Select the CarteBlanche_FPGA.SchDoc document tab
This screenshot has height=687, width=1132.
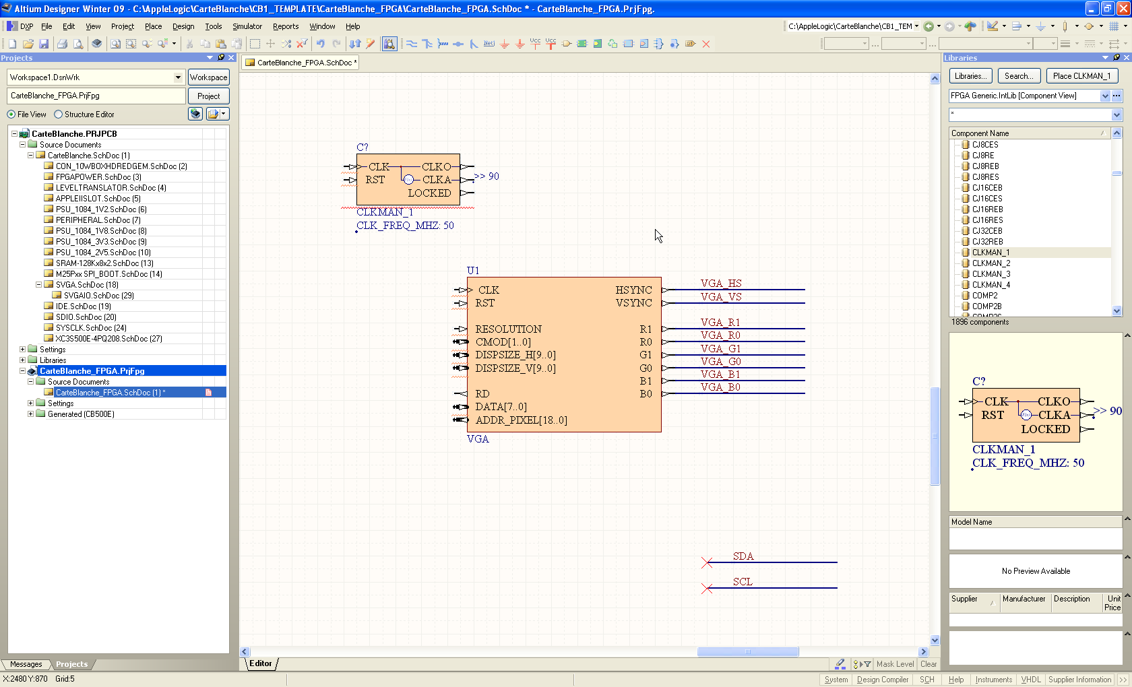[x=301, y=63]
